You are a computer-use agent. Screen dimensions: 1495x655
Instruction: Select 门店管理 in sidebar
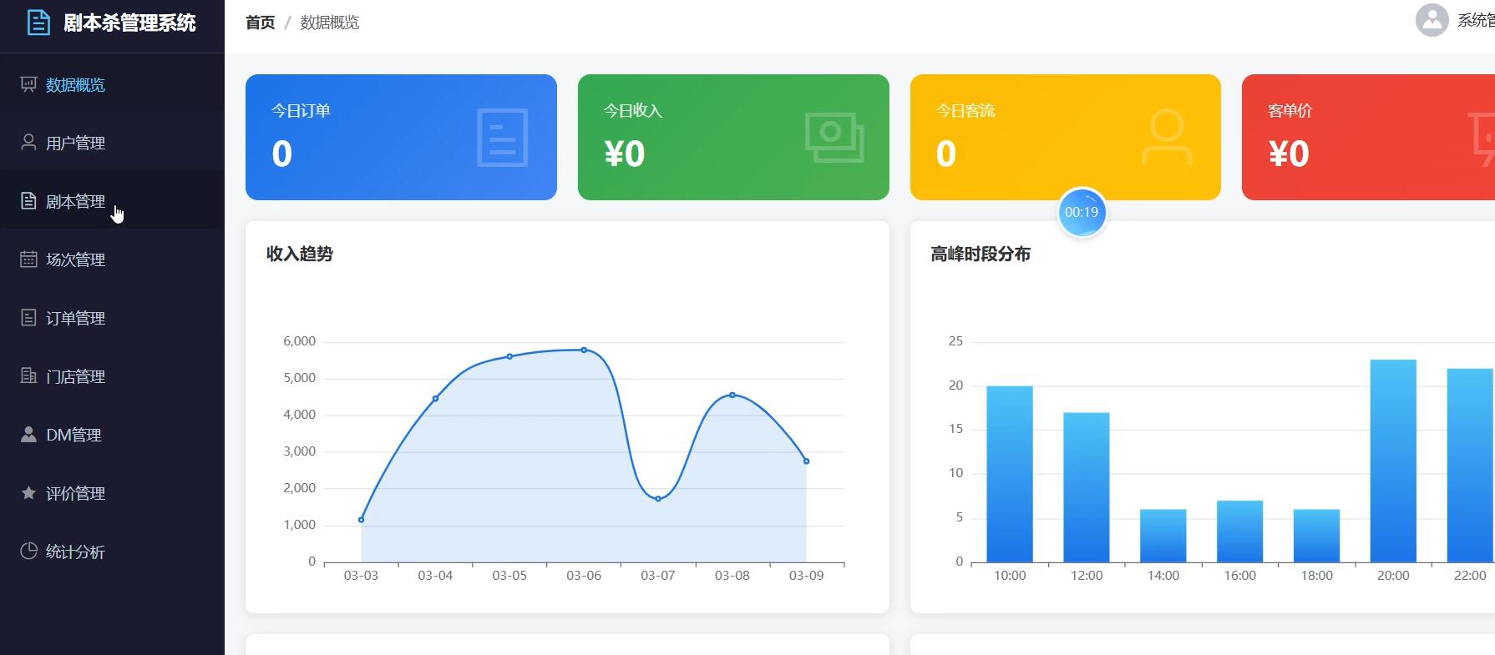click(112, 376)
